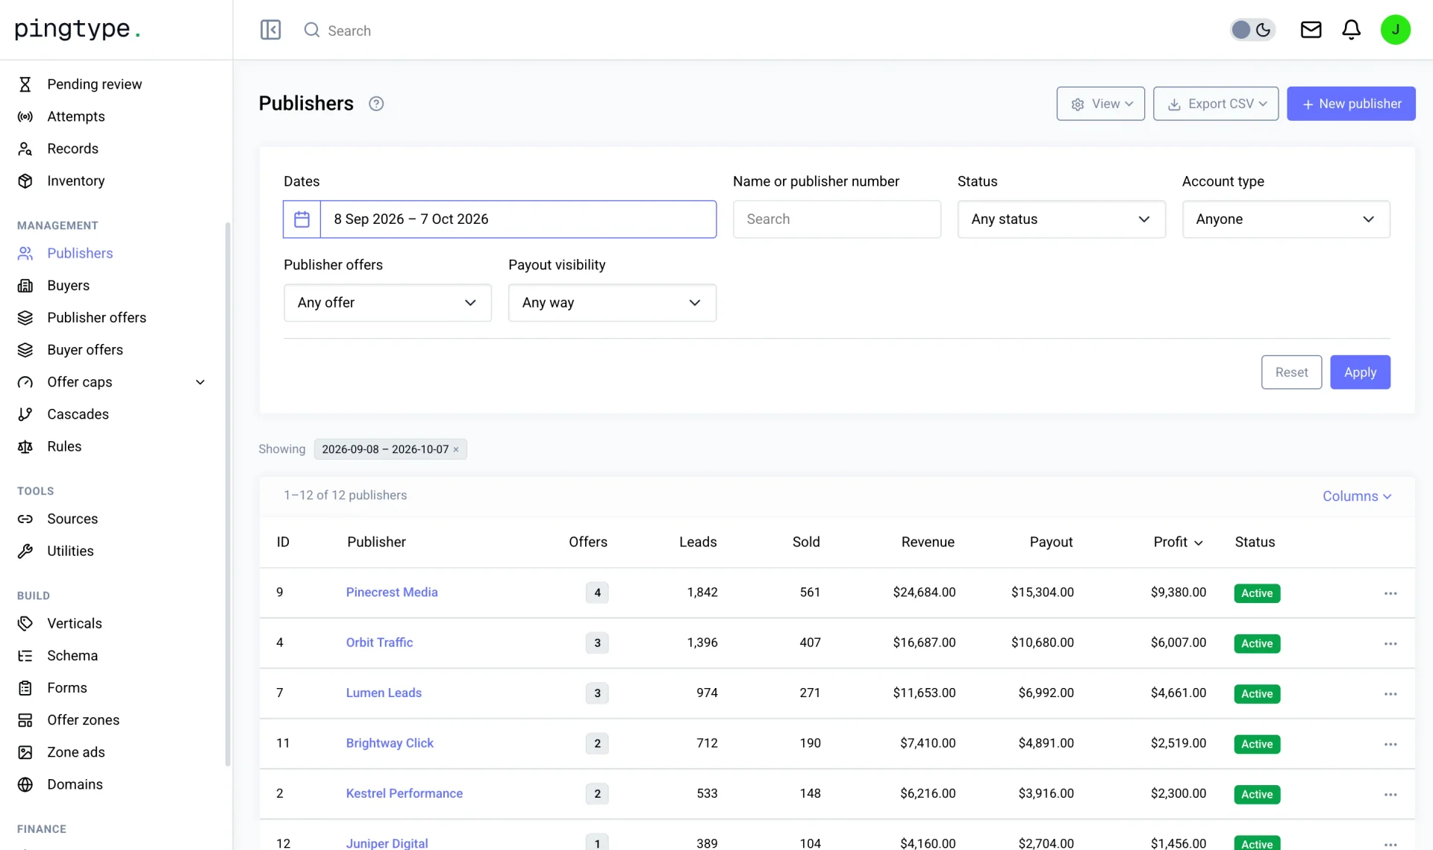
Task: Open Payout visibility Any way dropdown
Action: [612, 303]
